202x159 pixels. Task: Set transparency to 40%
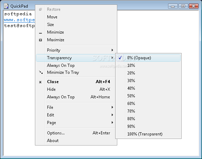[x=148, y=88]
